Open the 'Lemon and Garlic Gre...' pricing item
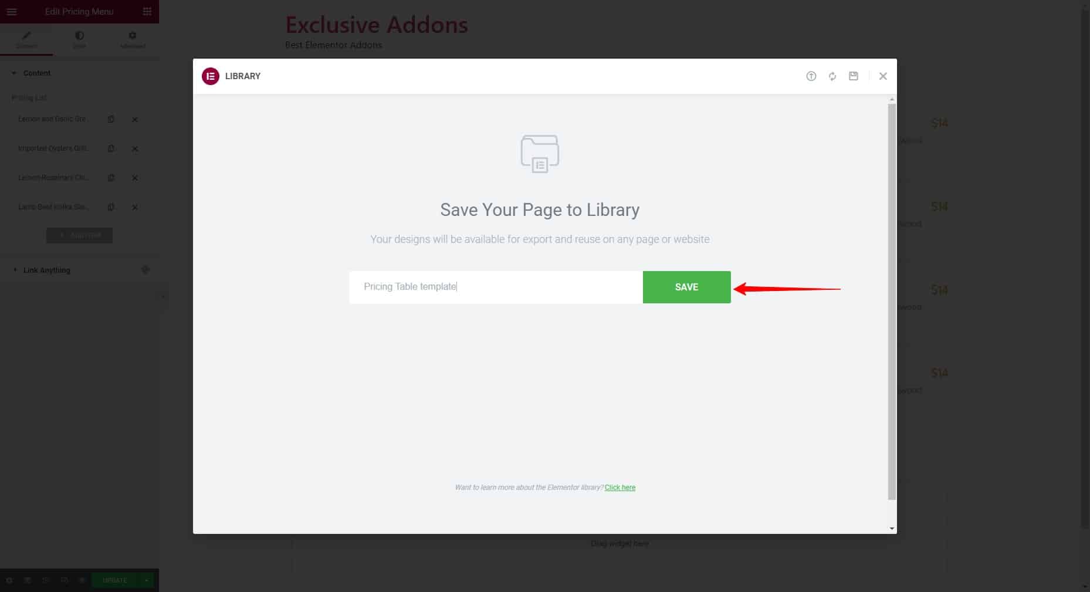1090x592 pixels. [x=53, y=119]
